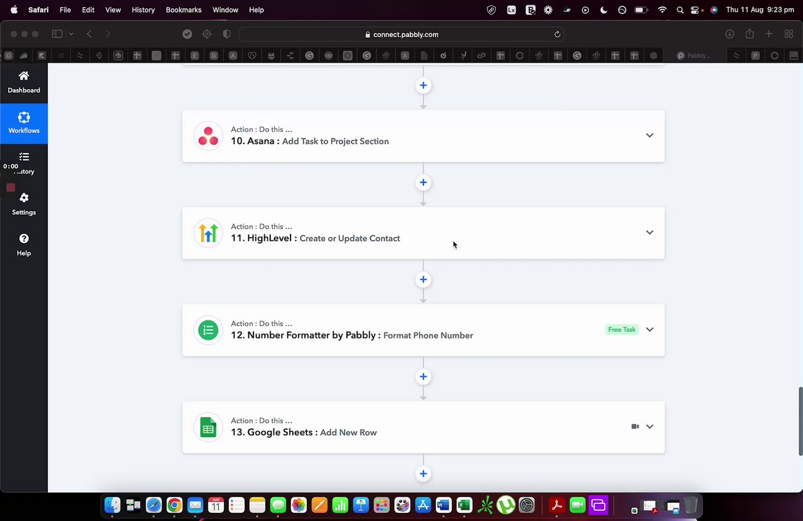
Task: Open the Help menu in menu bar
Action: 256,10
